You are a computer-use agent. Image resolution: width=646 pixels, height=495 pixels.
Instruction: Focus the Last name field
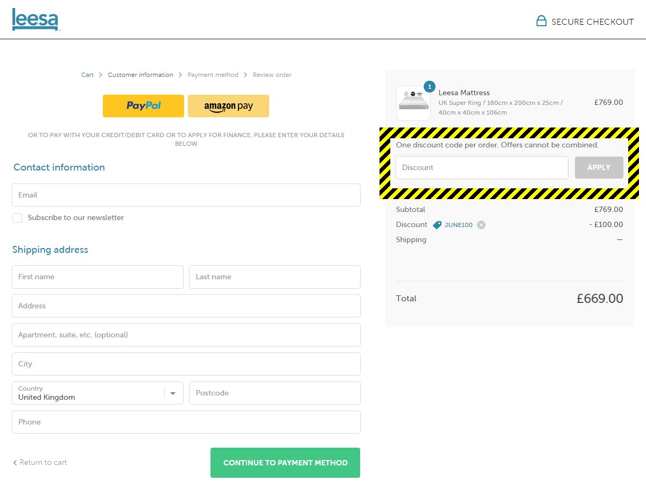(x=275, y=277)
